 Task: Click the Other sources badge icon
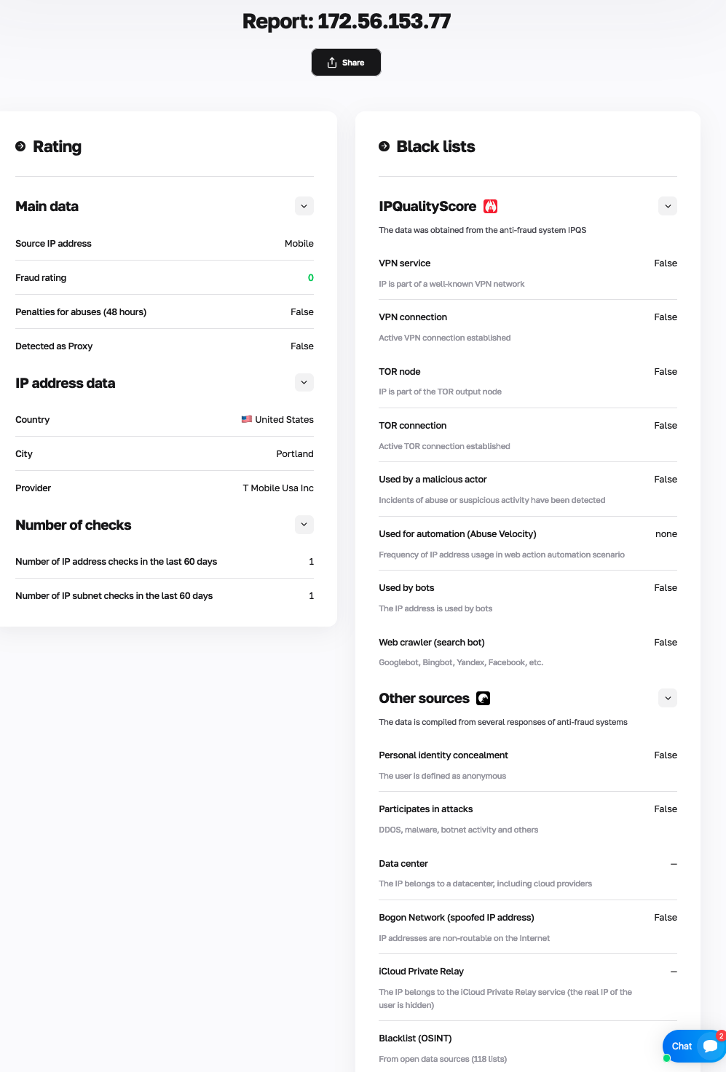tap(484, 698)
